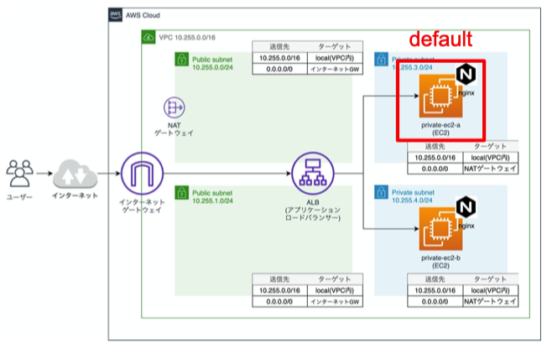
Task: Click 送信先 header in table under private-ec2-a
Action: pyautogui.click(x=435, y=147)
